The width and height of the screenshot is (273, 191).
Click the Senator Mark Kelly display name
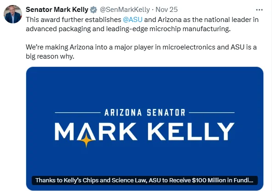coord(57,10)
